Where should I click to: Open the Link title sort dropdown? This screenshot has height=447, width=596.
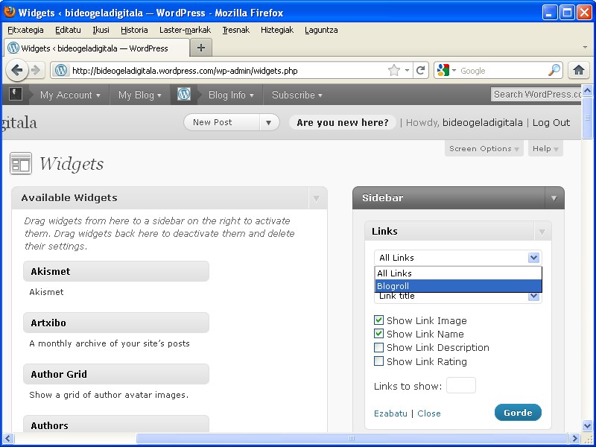tap(457, 297)
